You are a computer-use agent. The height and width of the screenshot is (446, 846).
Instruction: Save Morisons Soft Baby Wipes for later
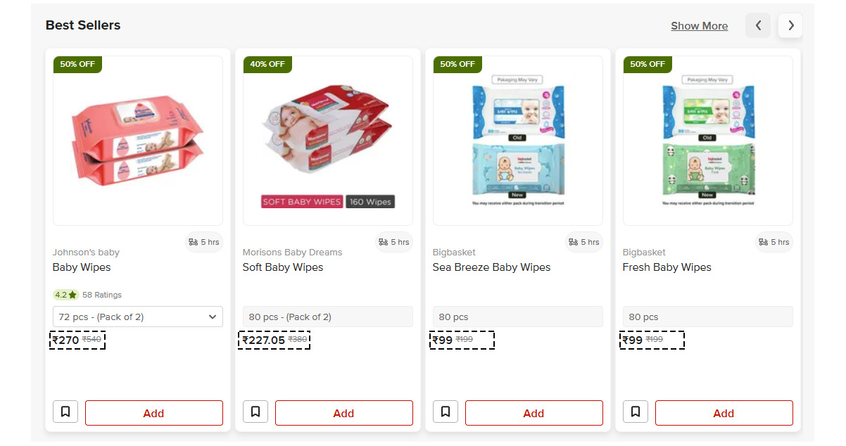(x=255, y=412)
